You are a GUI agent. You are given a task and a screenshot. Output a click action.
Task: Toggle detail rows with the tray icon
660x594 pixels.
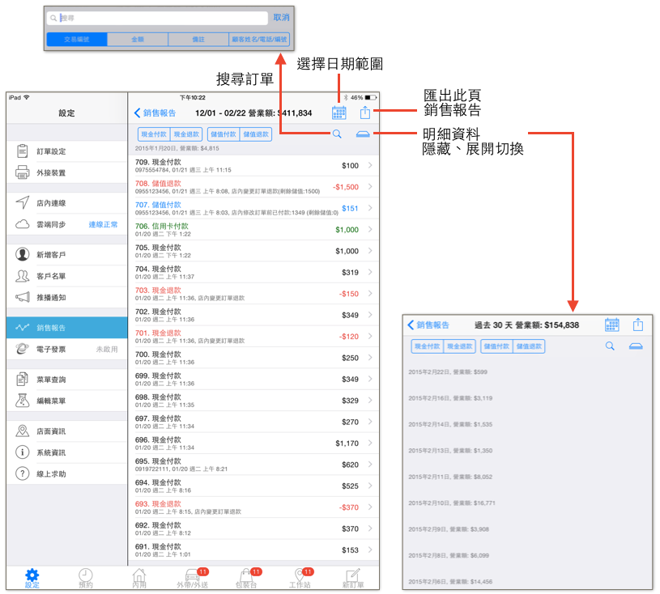coord(363,134)
